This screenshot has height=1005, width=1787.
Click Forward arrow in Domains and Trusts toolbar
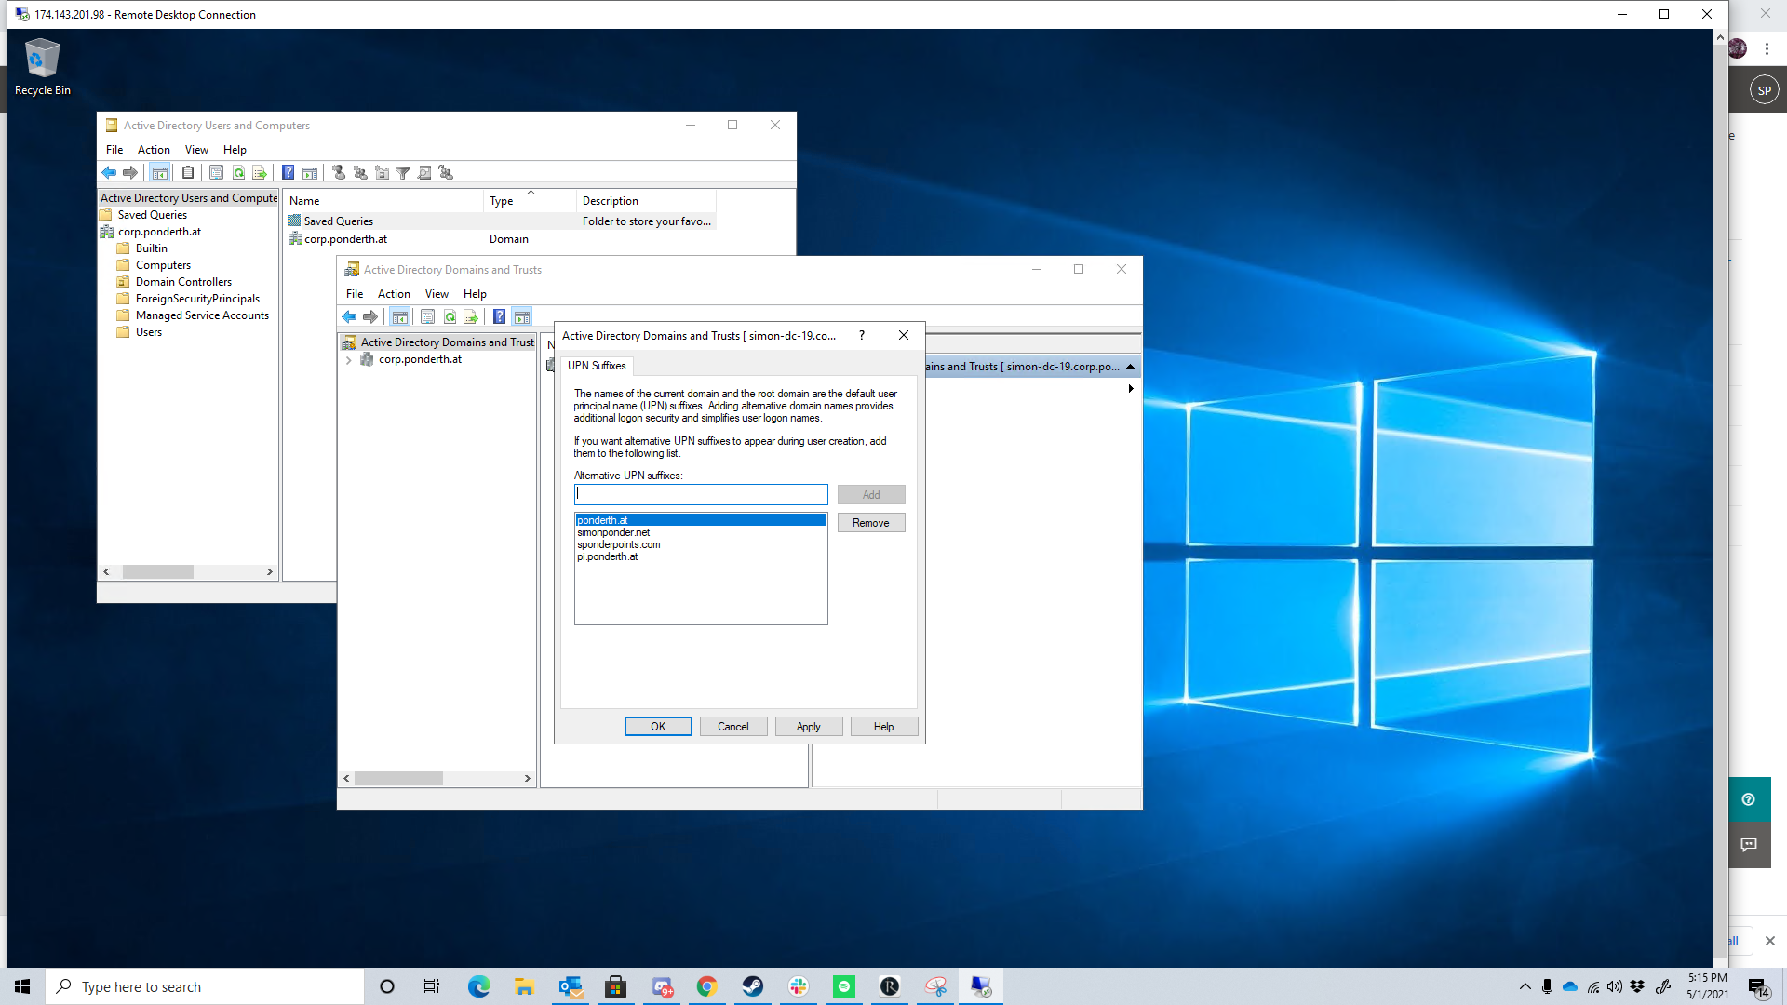click(x=370, y=317)
